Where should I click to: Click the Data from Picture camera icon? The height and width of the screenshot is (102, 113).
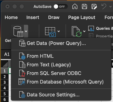(x=50, y=32)
